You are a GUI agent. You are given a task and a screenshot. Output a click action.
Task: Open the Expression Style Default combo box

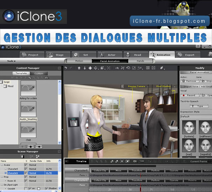click(196, 116)
